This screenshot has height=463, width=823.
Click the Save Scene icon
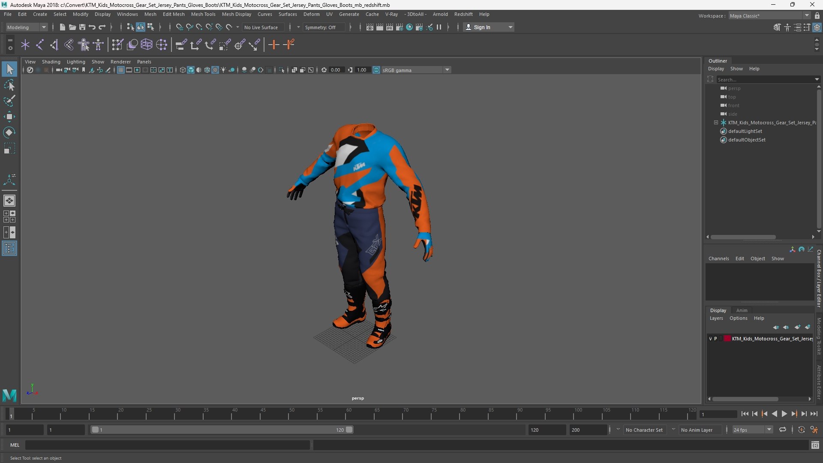click(x=82, y=27)
